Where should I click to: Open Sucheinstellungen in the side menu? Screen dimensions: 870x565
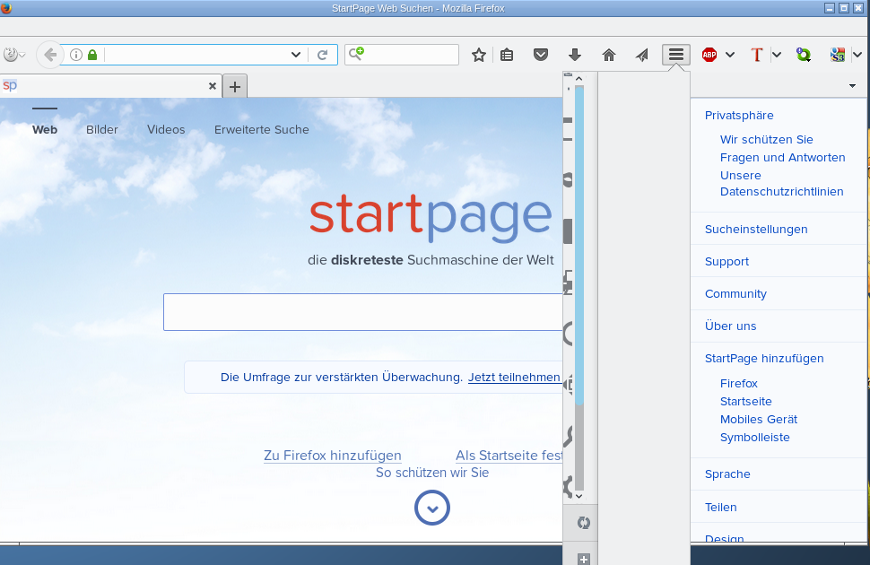[x=756, y=230]
